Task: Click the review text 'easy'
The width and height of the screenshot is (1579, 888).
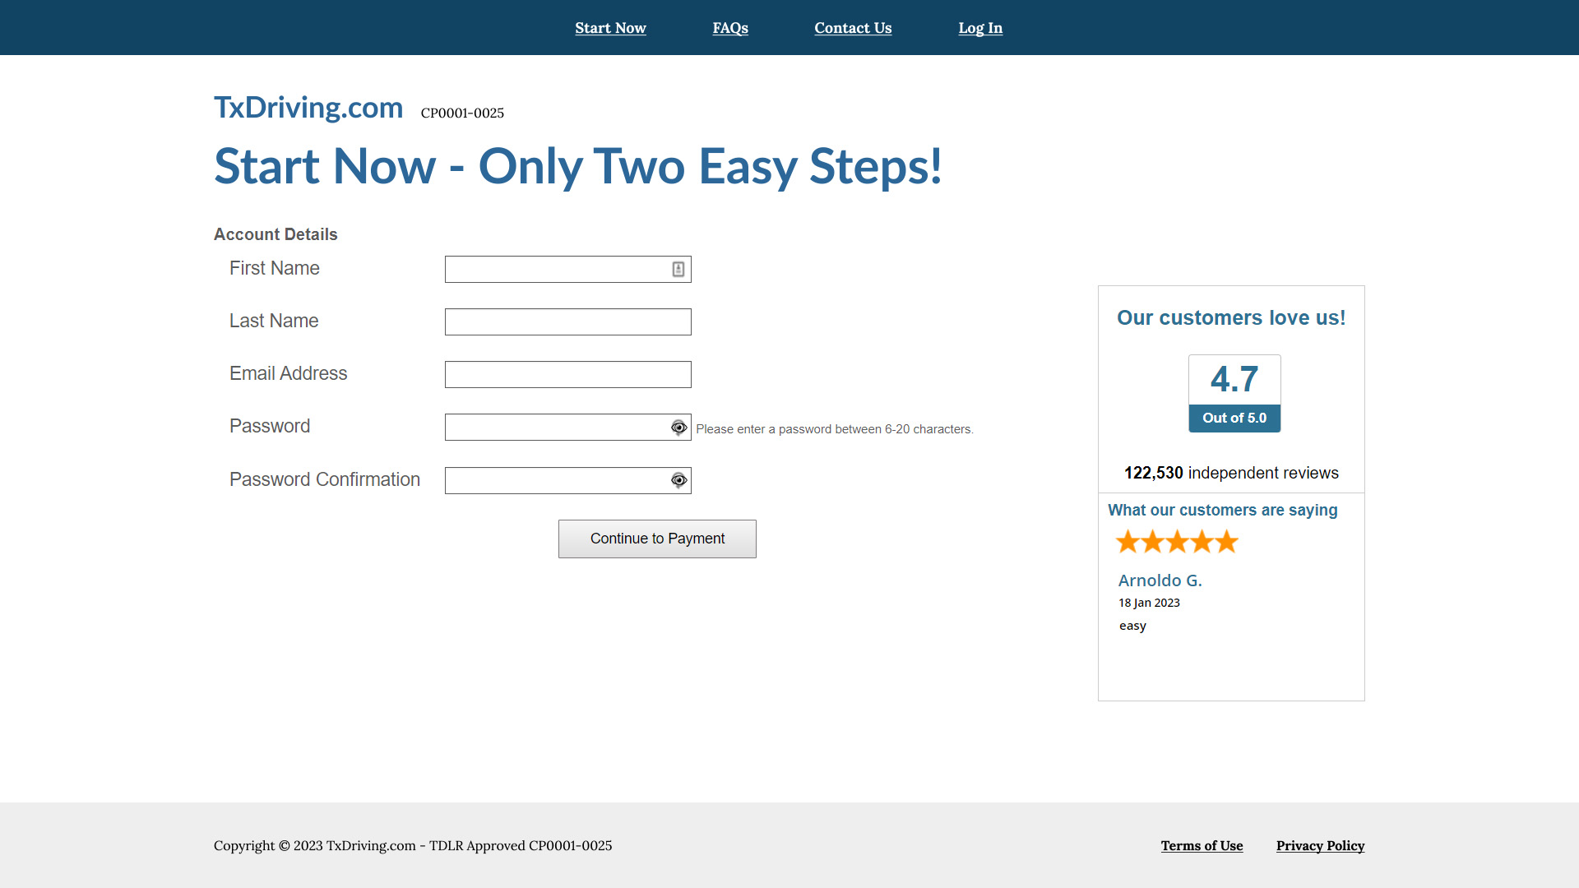Action: pyautogui.click(x=1132, y=626)
